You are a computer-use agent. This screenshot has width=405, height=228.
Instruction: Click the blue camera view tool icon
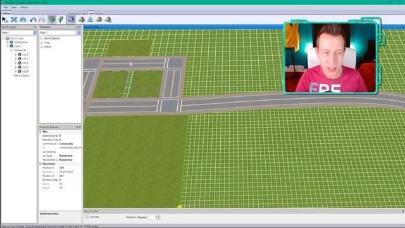(23, 20)
